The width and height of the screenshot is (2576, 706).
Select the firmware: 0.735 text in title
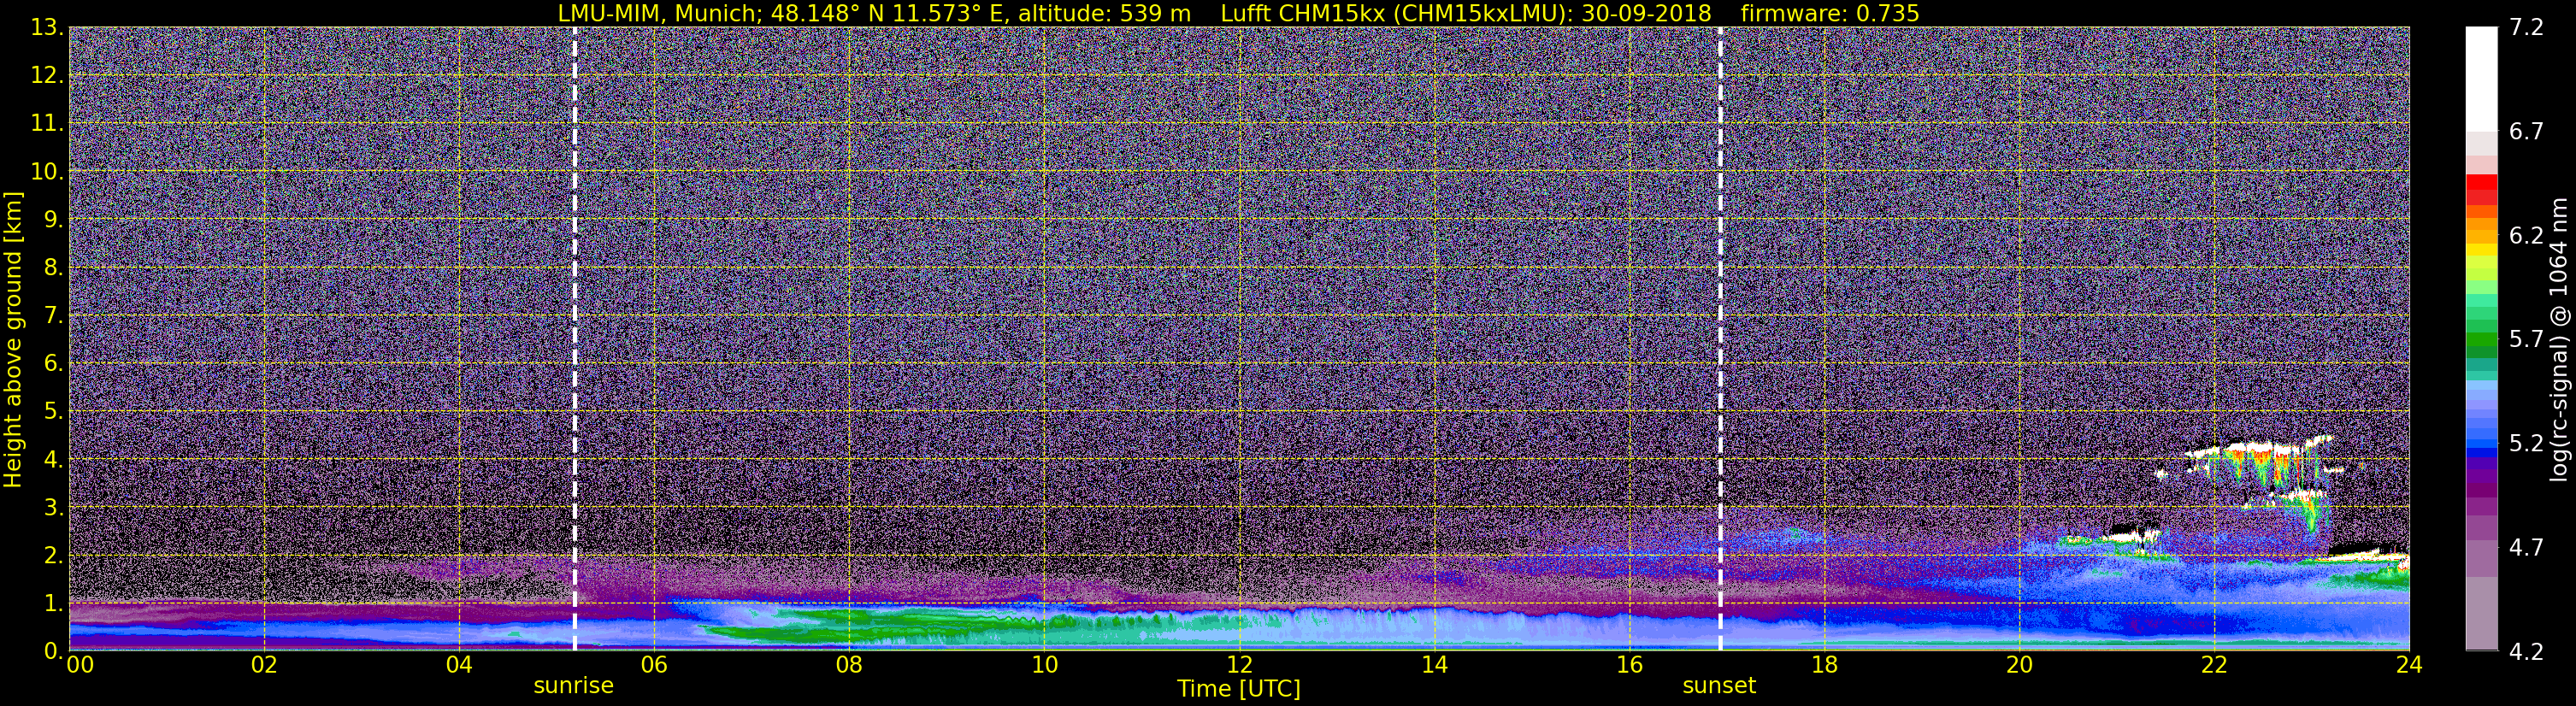pyautogui.click(x=1829, y=13)
